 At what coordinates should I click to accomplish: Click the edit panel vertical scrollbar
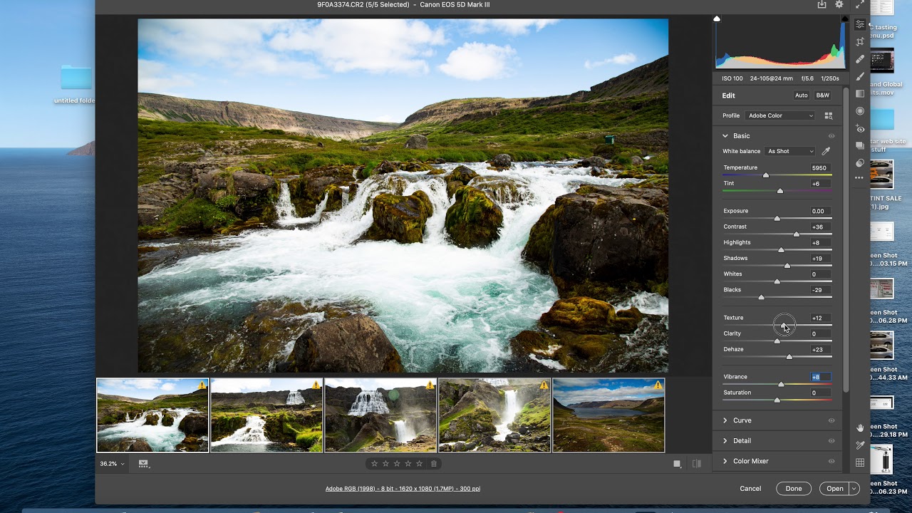tap(846, 239)
